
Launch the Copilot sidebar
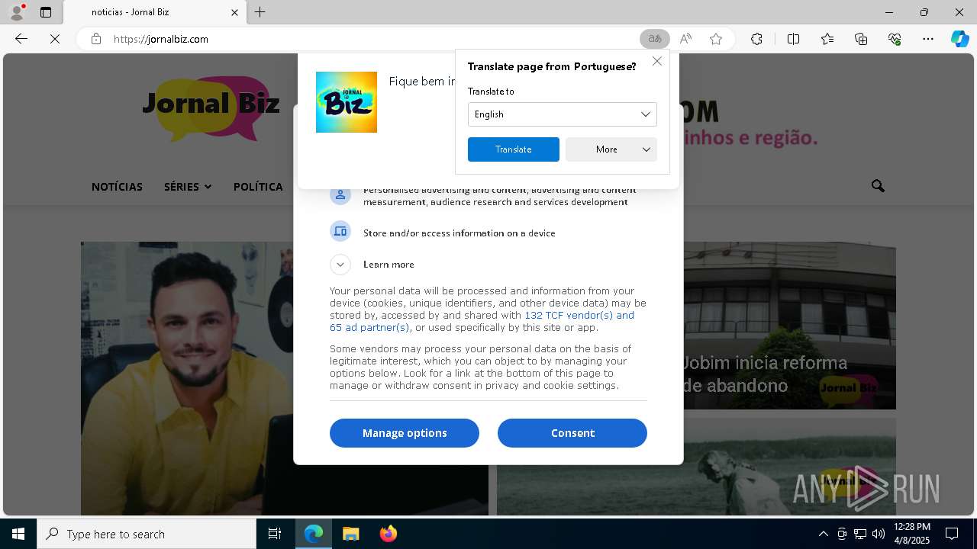(960, 39)
